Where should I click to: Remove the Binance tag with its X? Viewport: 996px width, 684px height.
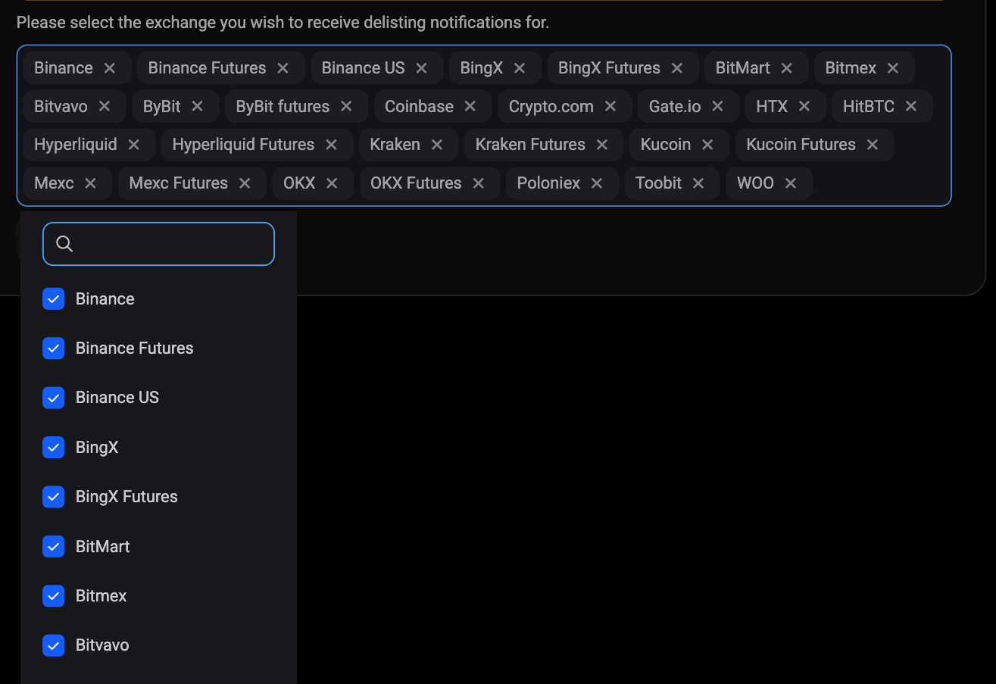[x=110, y=68]
